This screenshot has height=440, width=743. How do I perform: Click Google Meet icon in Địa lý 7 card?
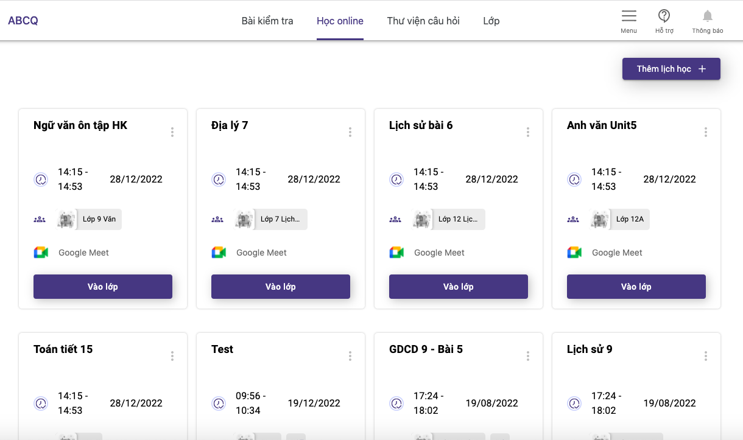point(219,253)
